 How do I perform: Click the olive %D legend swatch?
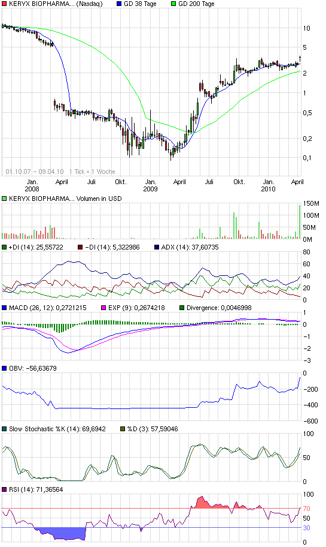coord(123,429)
